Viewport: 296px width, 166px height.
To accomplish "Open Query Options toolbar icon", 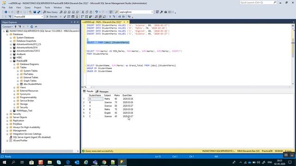I will coord(73,17).
